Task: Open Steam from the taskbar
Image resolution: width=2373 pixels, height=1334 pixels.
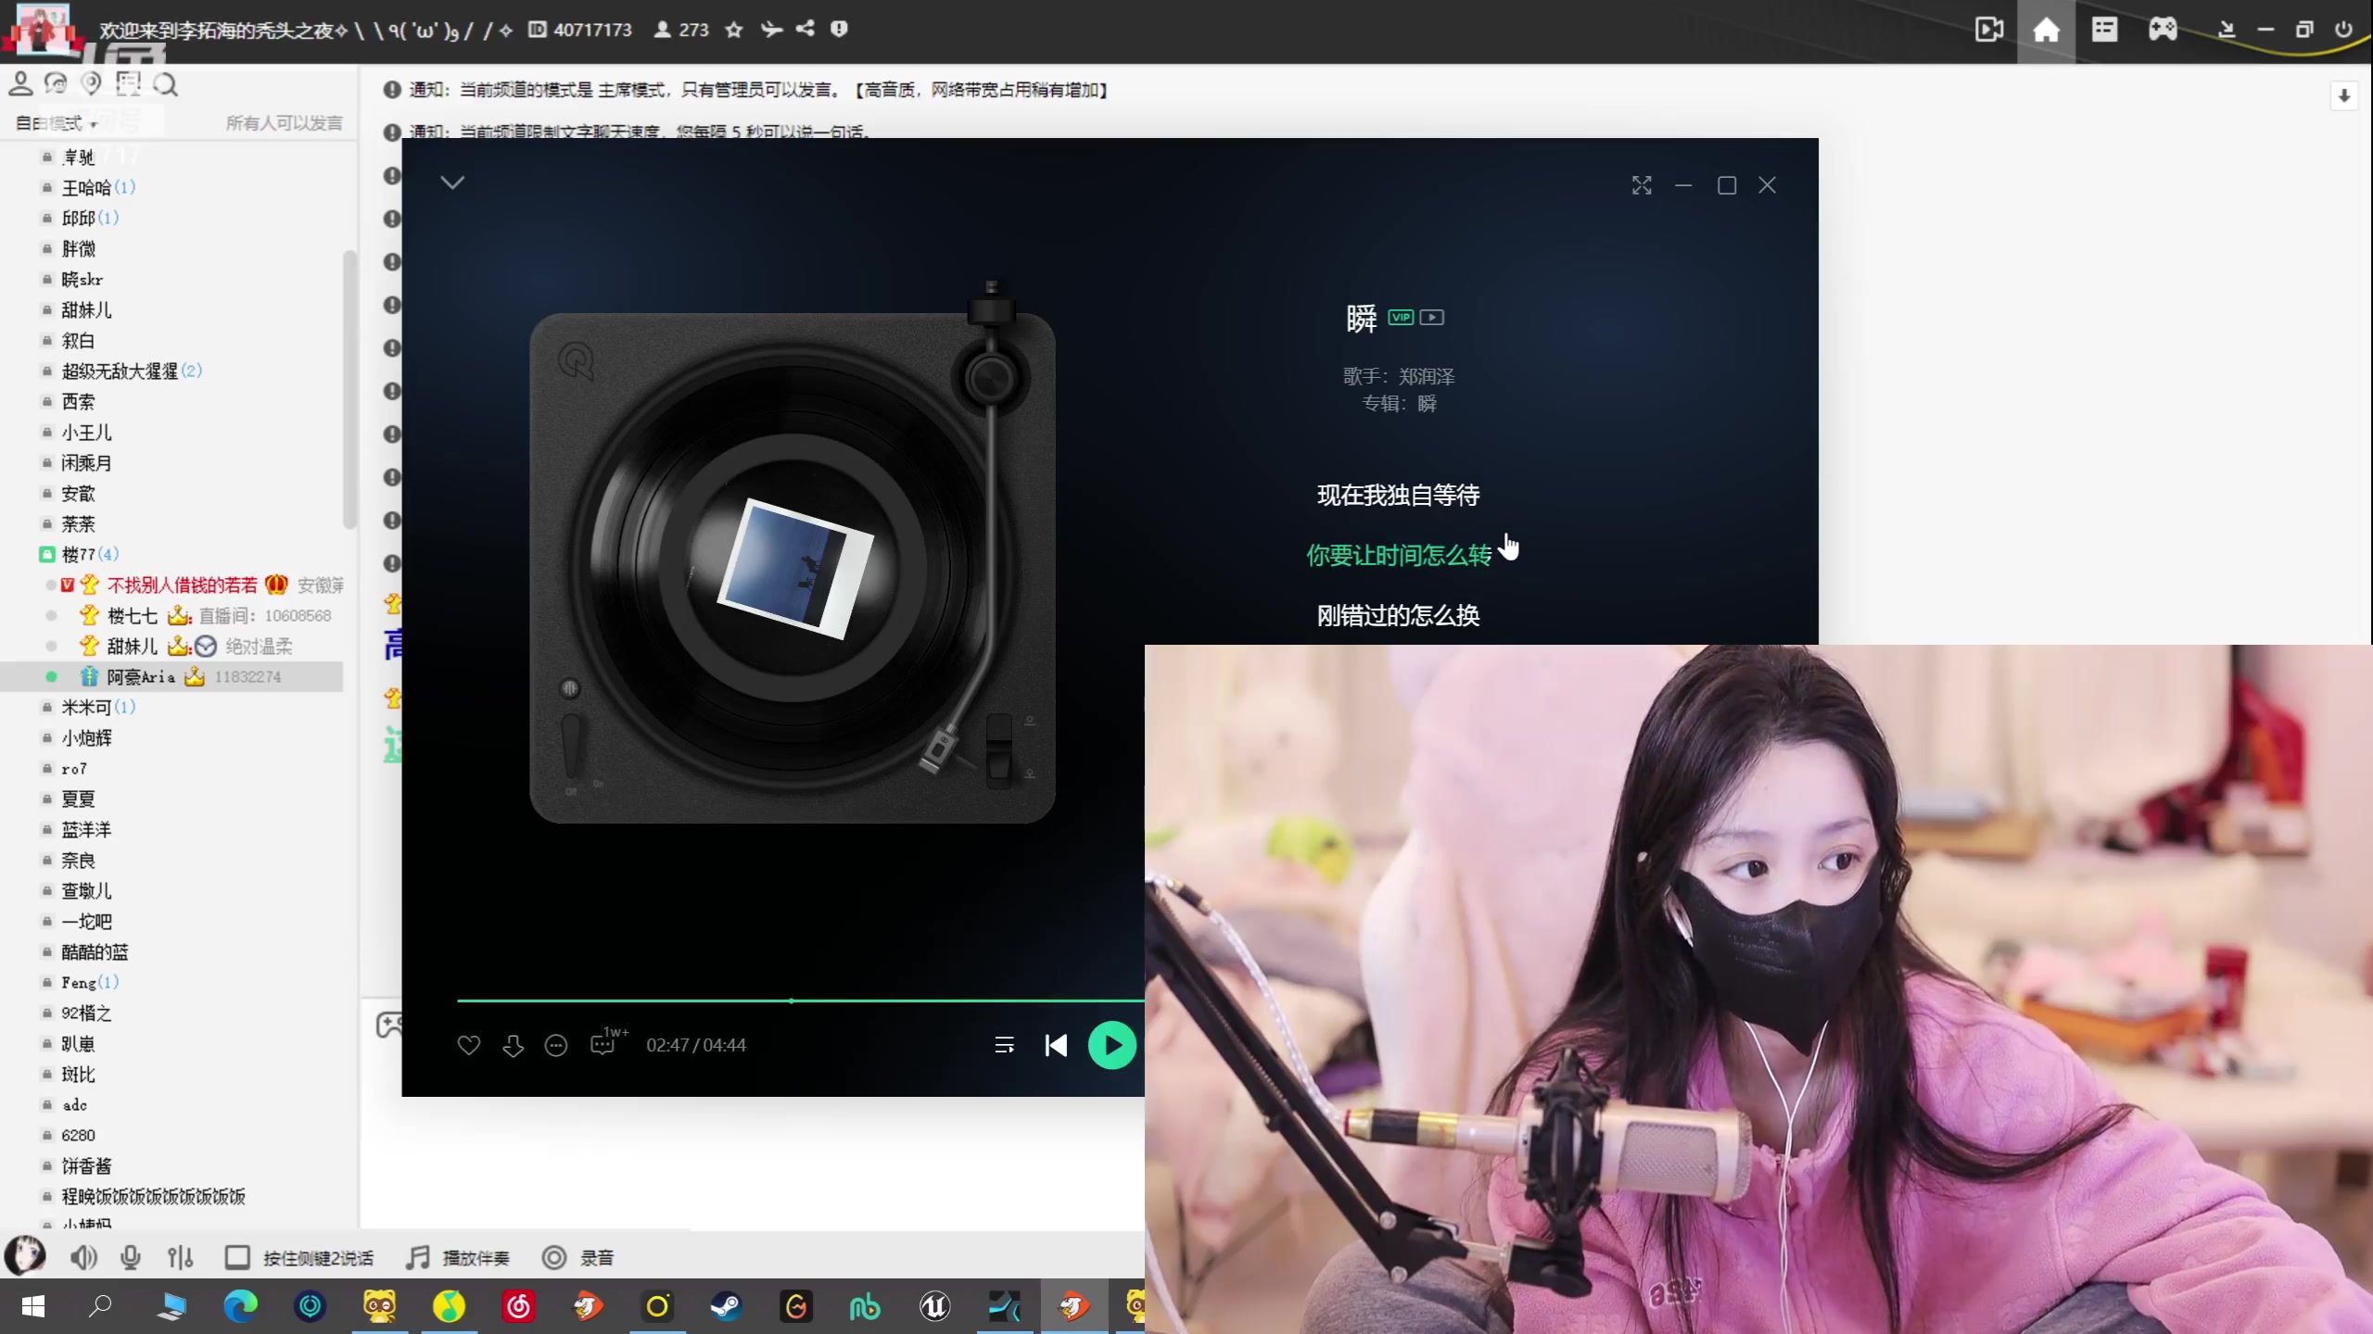Action: click(x=726, y=1306)
